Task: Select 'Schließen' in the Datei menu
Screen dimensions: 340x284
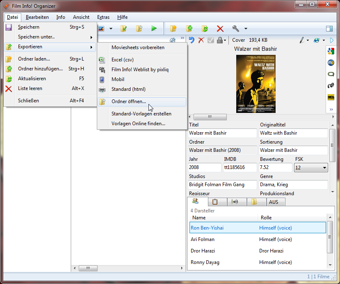Action: (50, 101)
